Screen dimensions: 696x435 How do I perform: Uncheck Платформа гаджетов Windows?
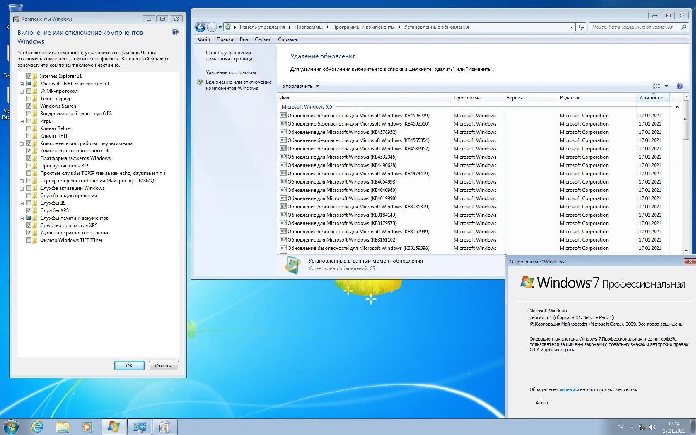tap(29, 158)
